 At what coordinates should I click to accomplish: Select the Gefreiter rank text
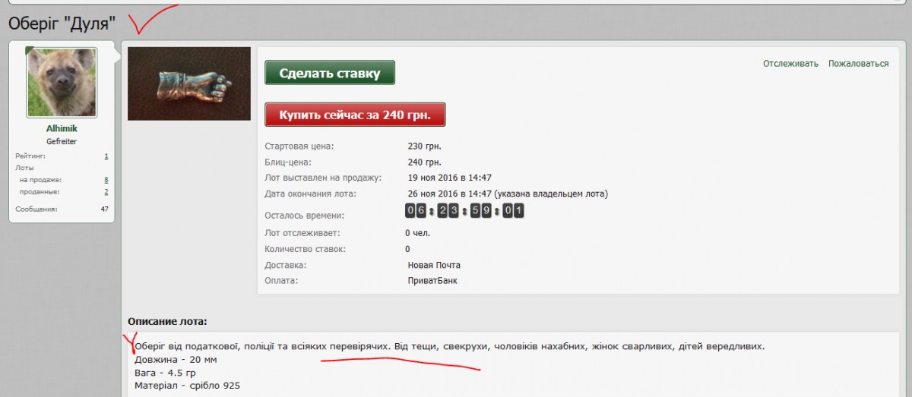click(x=62, y=142)
